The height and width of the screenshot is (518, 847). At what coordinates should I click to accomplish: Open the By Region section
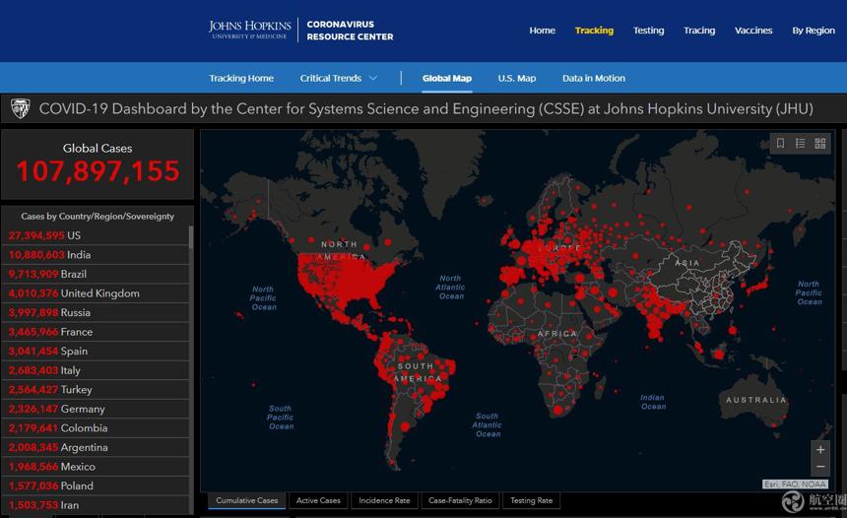813,31
